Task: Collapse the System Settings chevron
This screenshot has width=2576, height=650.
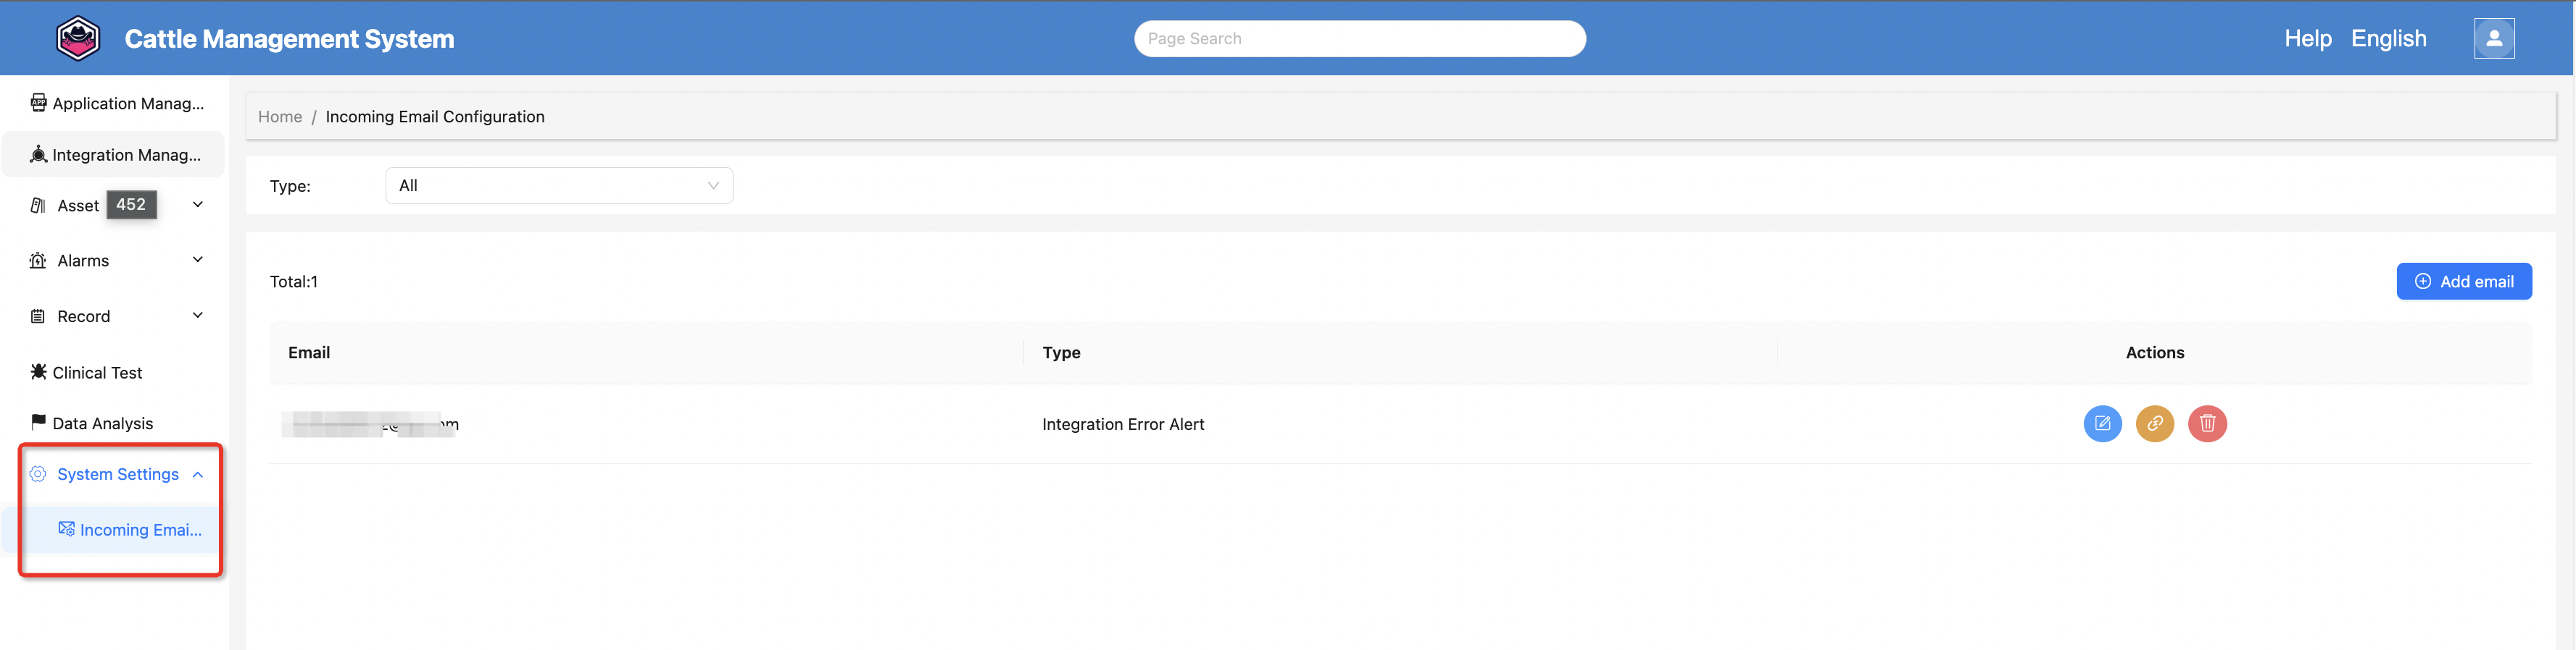Action: click(198, 474)
